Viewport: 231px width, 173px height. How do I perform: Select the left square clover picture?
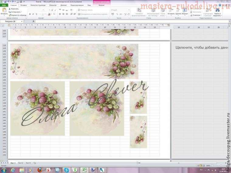coord(38,108)
